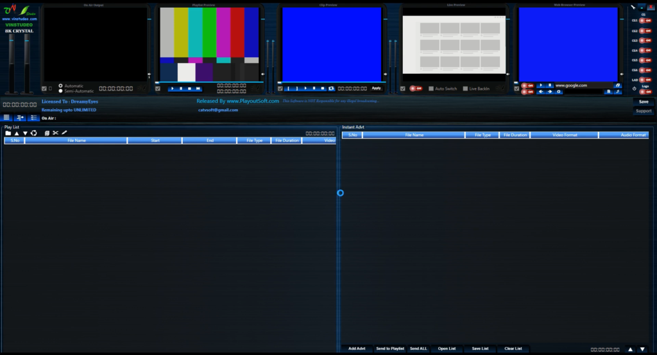Viewport: 657px width, 355px height.
Task: Toggle the CG1 switch on
Action: [x=644, y=21]
